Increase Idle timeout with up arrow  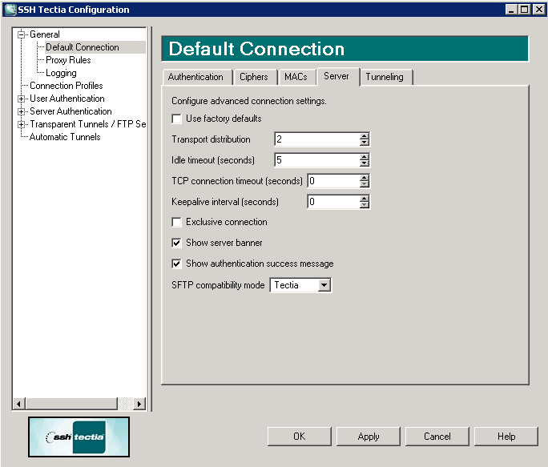[365, 156]
